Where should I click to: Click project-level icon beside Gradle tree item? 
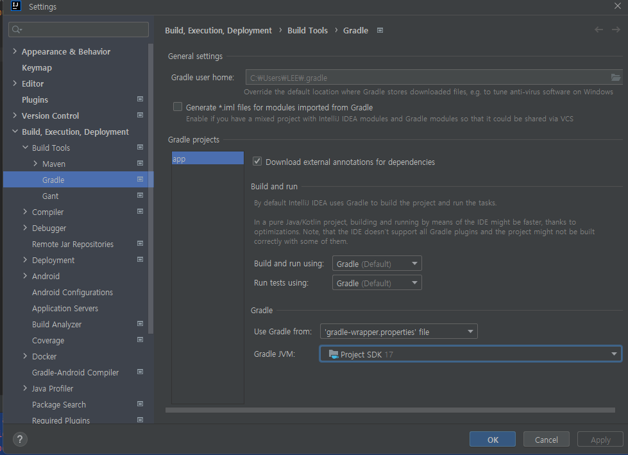pos(140,179)
